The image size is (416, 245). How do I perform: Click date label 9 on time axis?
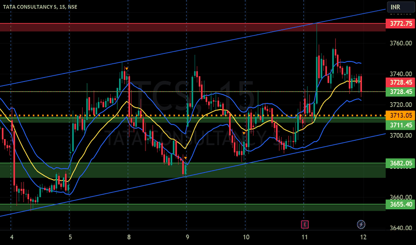(x=187, y=237)
